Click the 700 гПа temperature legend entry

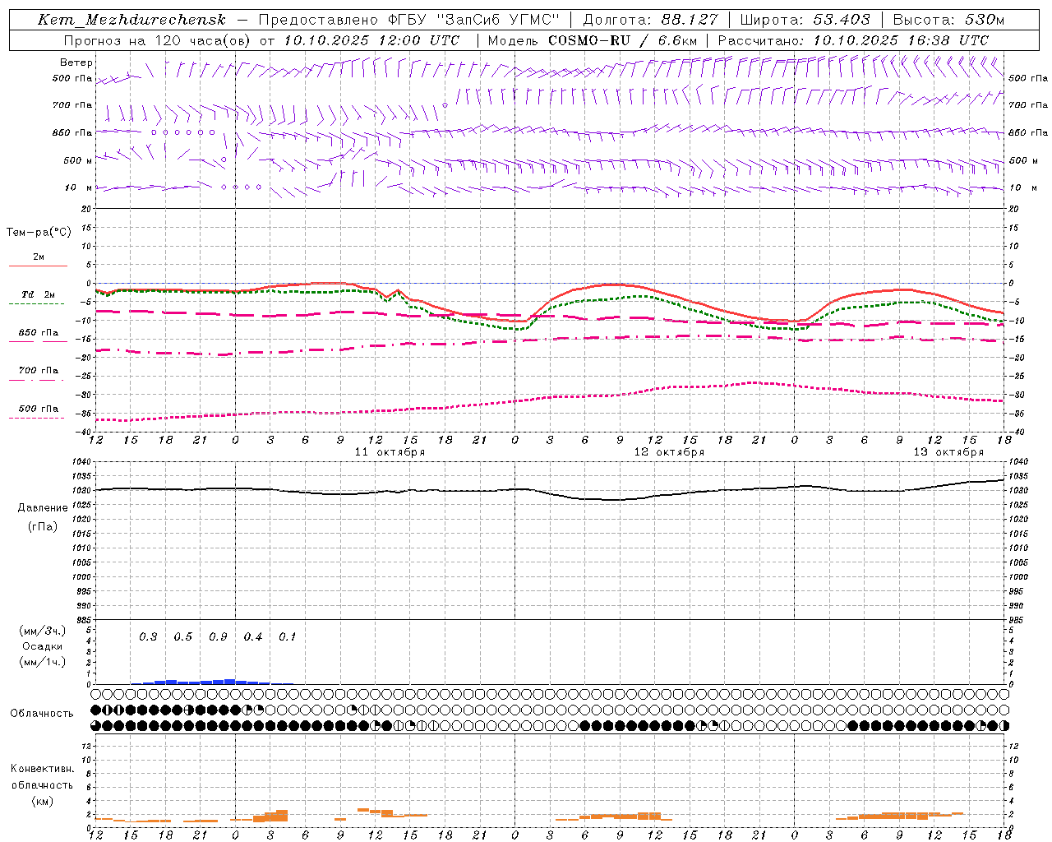pos(39,370)
